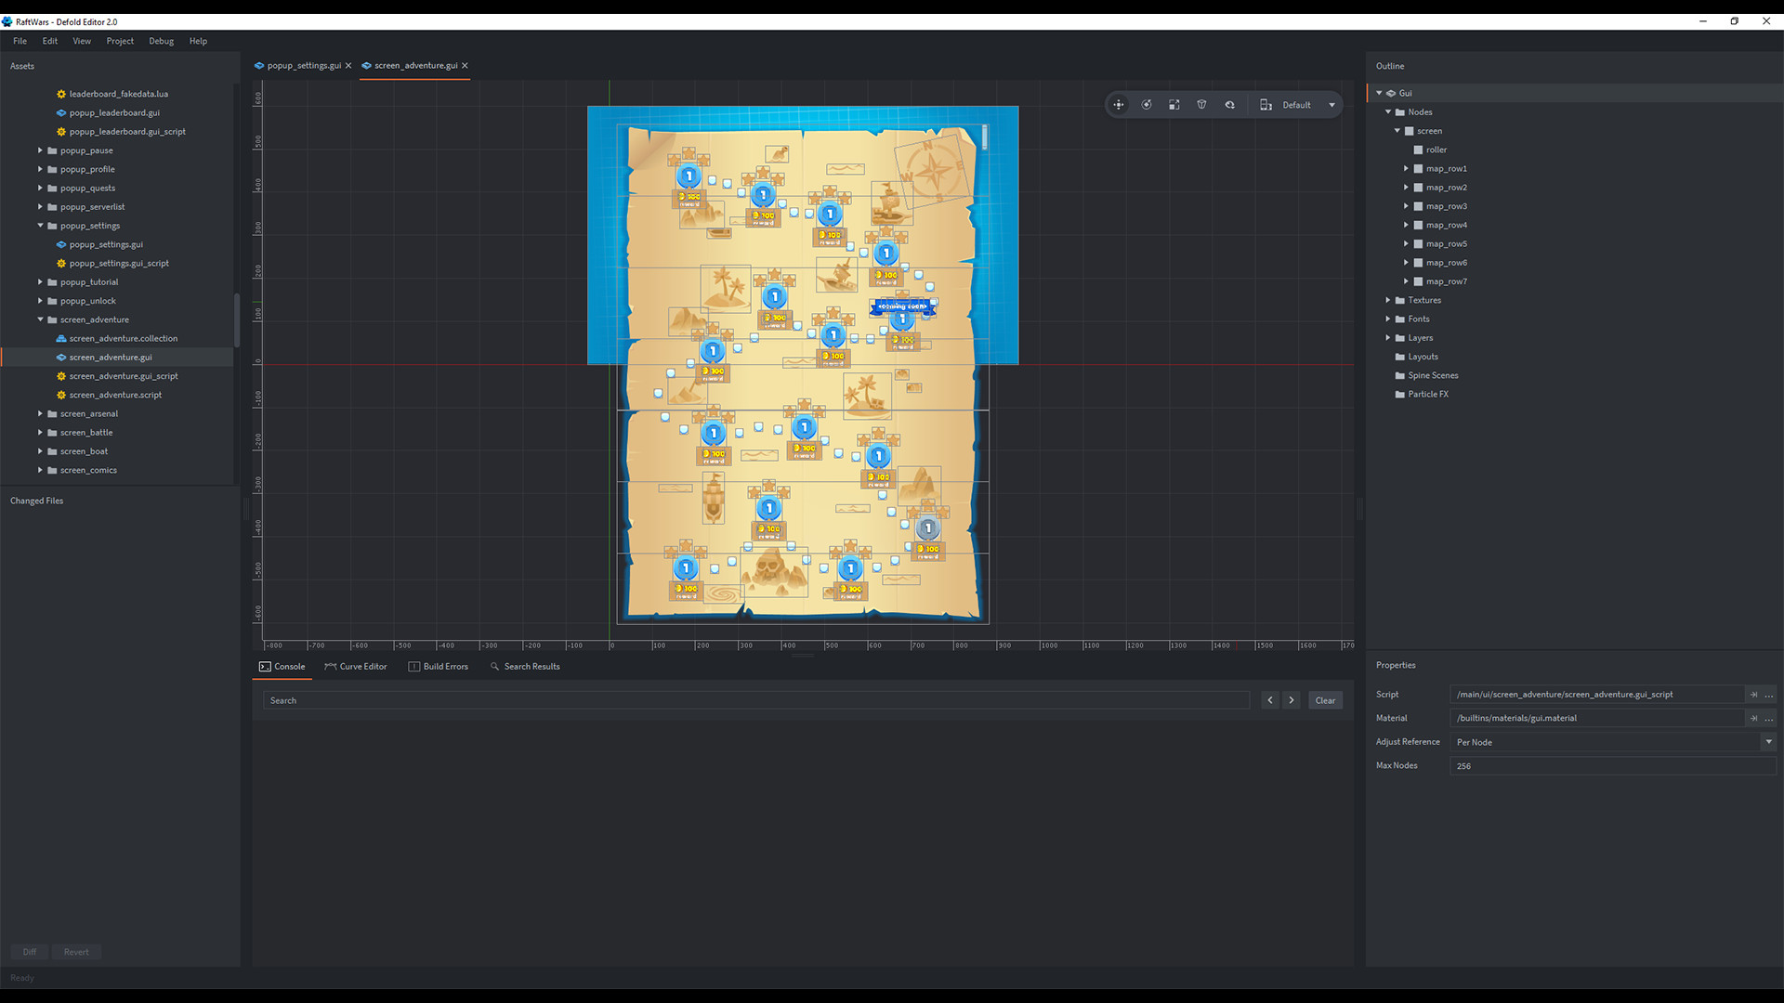
Task: Click the 2D/perspective view toggle icon
Action: (1266, 104)
